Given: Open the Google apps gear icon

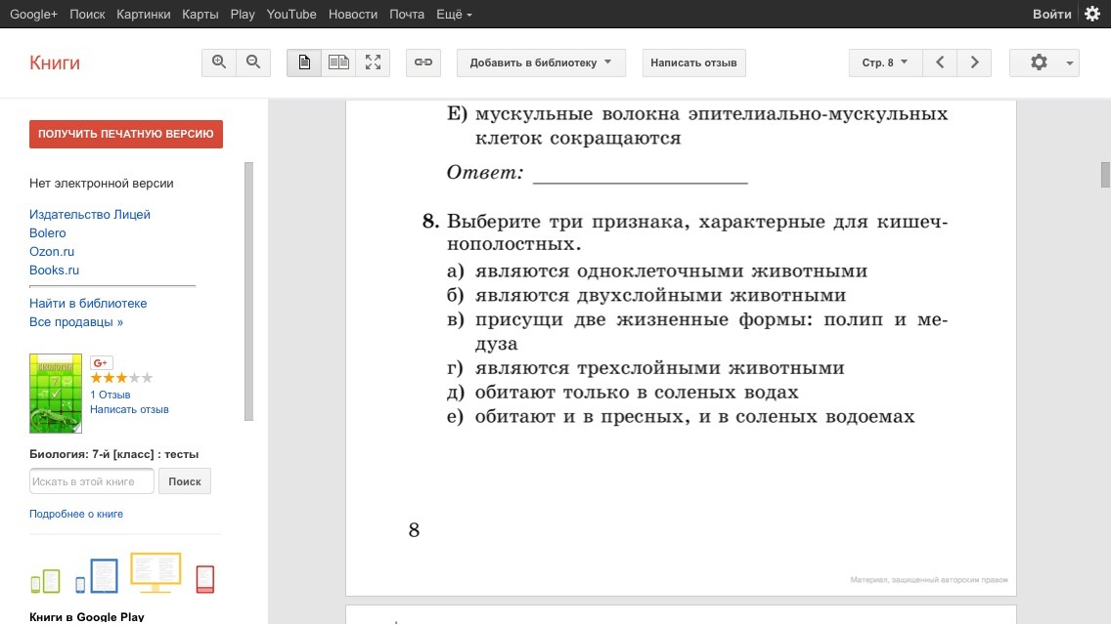Looking at the screenshot, I should coord(1092,14).
